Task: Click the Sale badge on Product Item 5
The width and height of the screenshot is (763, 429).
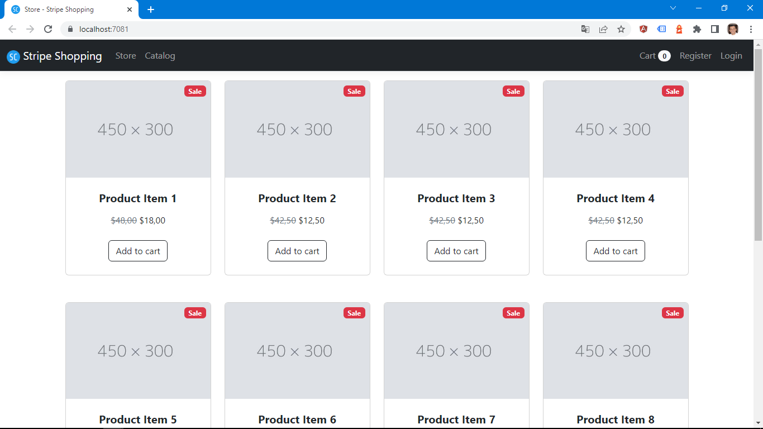Action: point(195,313)
